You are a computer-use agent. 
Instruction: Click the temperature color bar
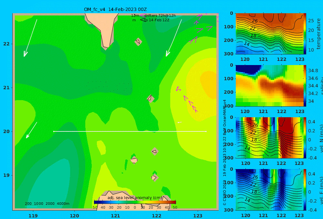pyautogui.click(x=305, y=34)
